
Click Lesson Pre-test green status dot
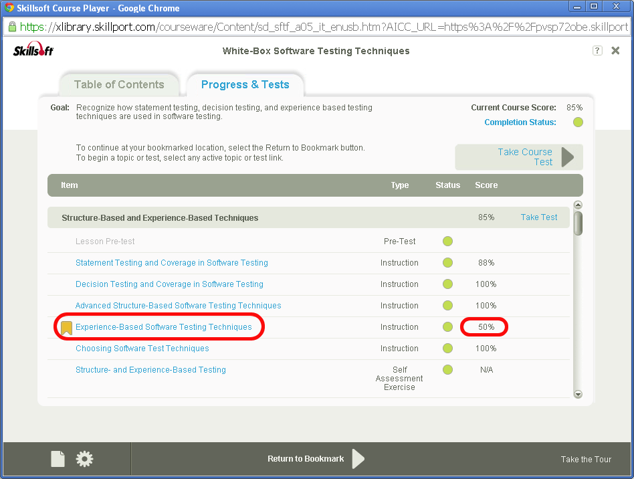(447, 242)
